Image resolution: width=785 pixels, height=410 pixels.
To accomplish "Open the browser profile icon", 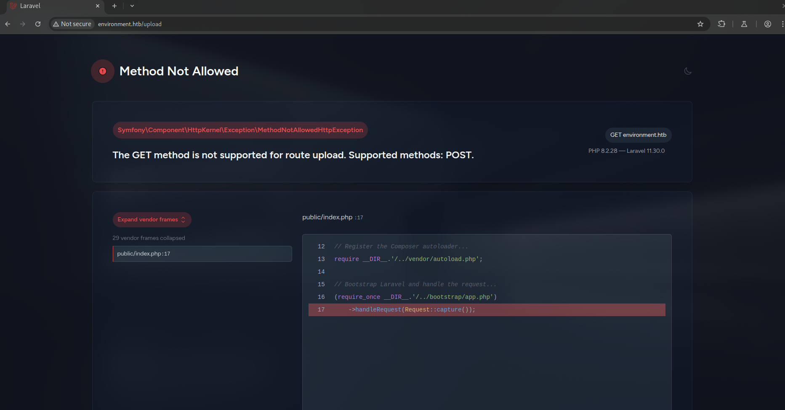I will [x=767, y=24].
